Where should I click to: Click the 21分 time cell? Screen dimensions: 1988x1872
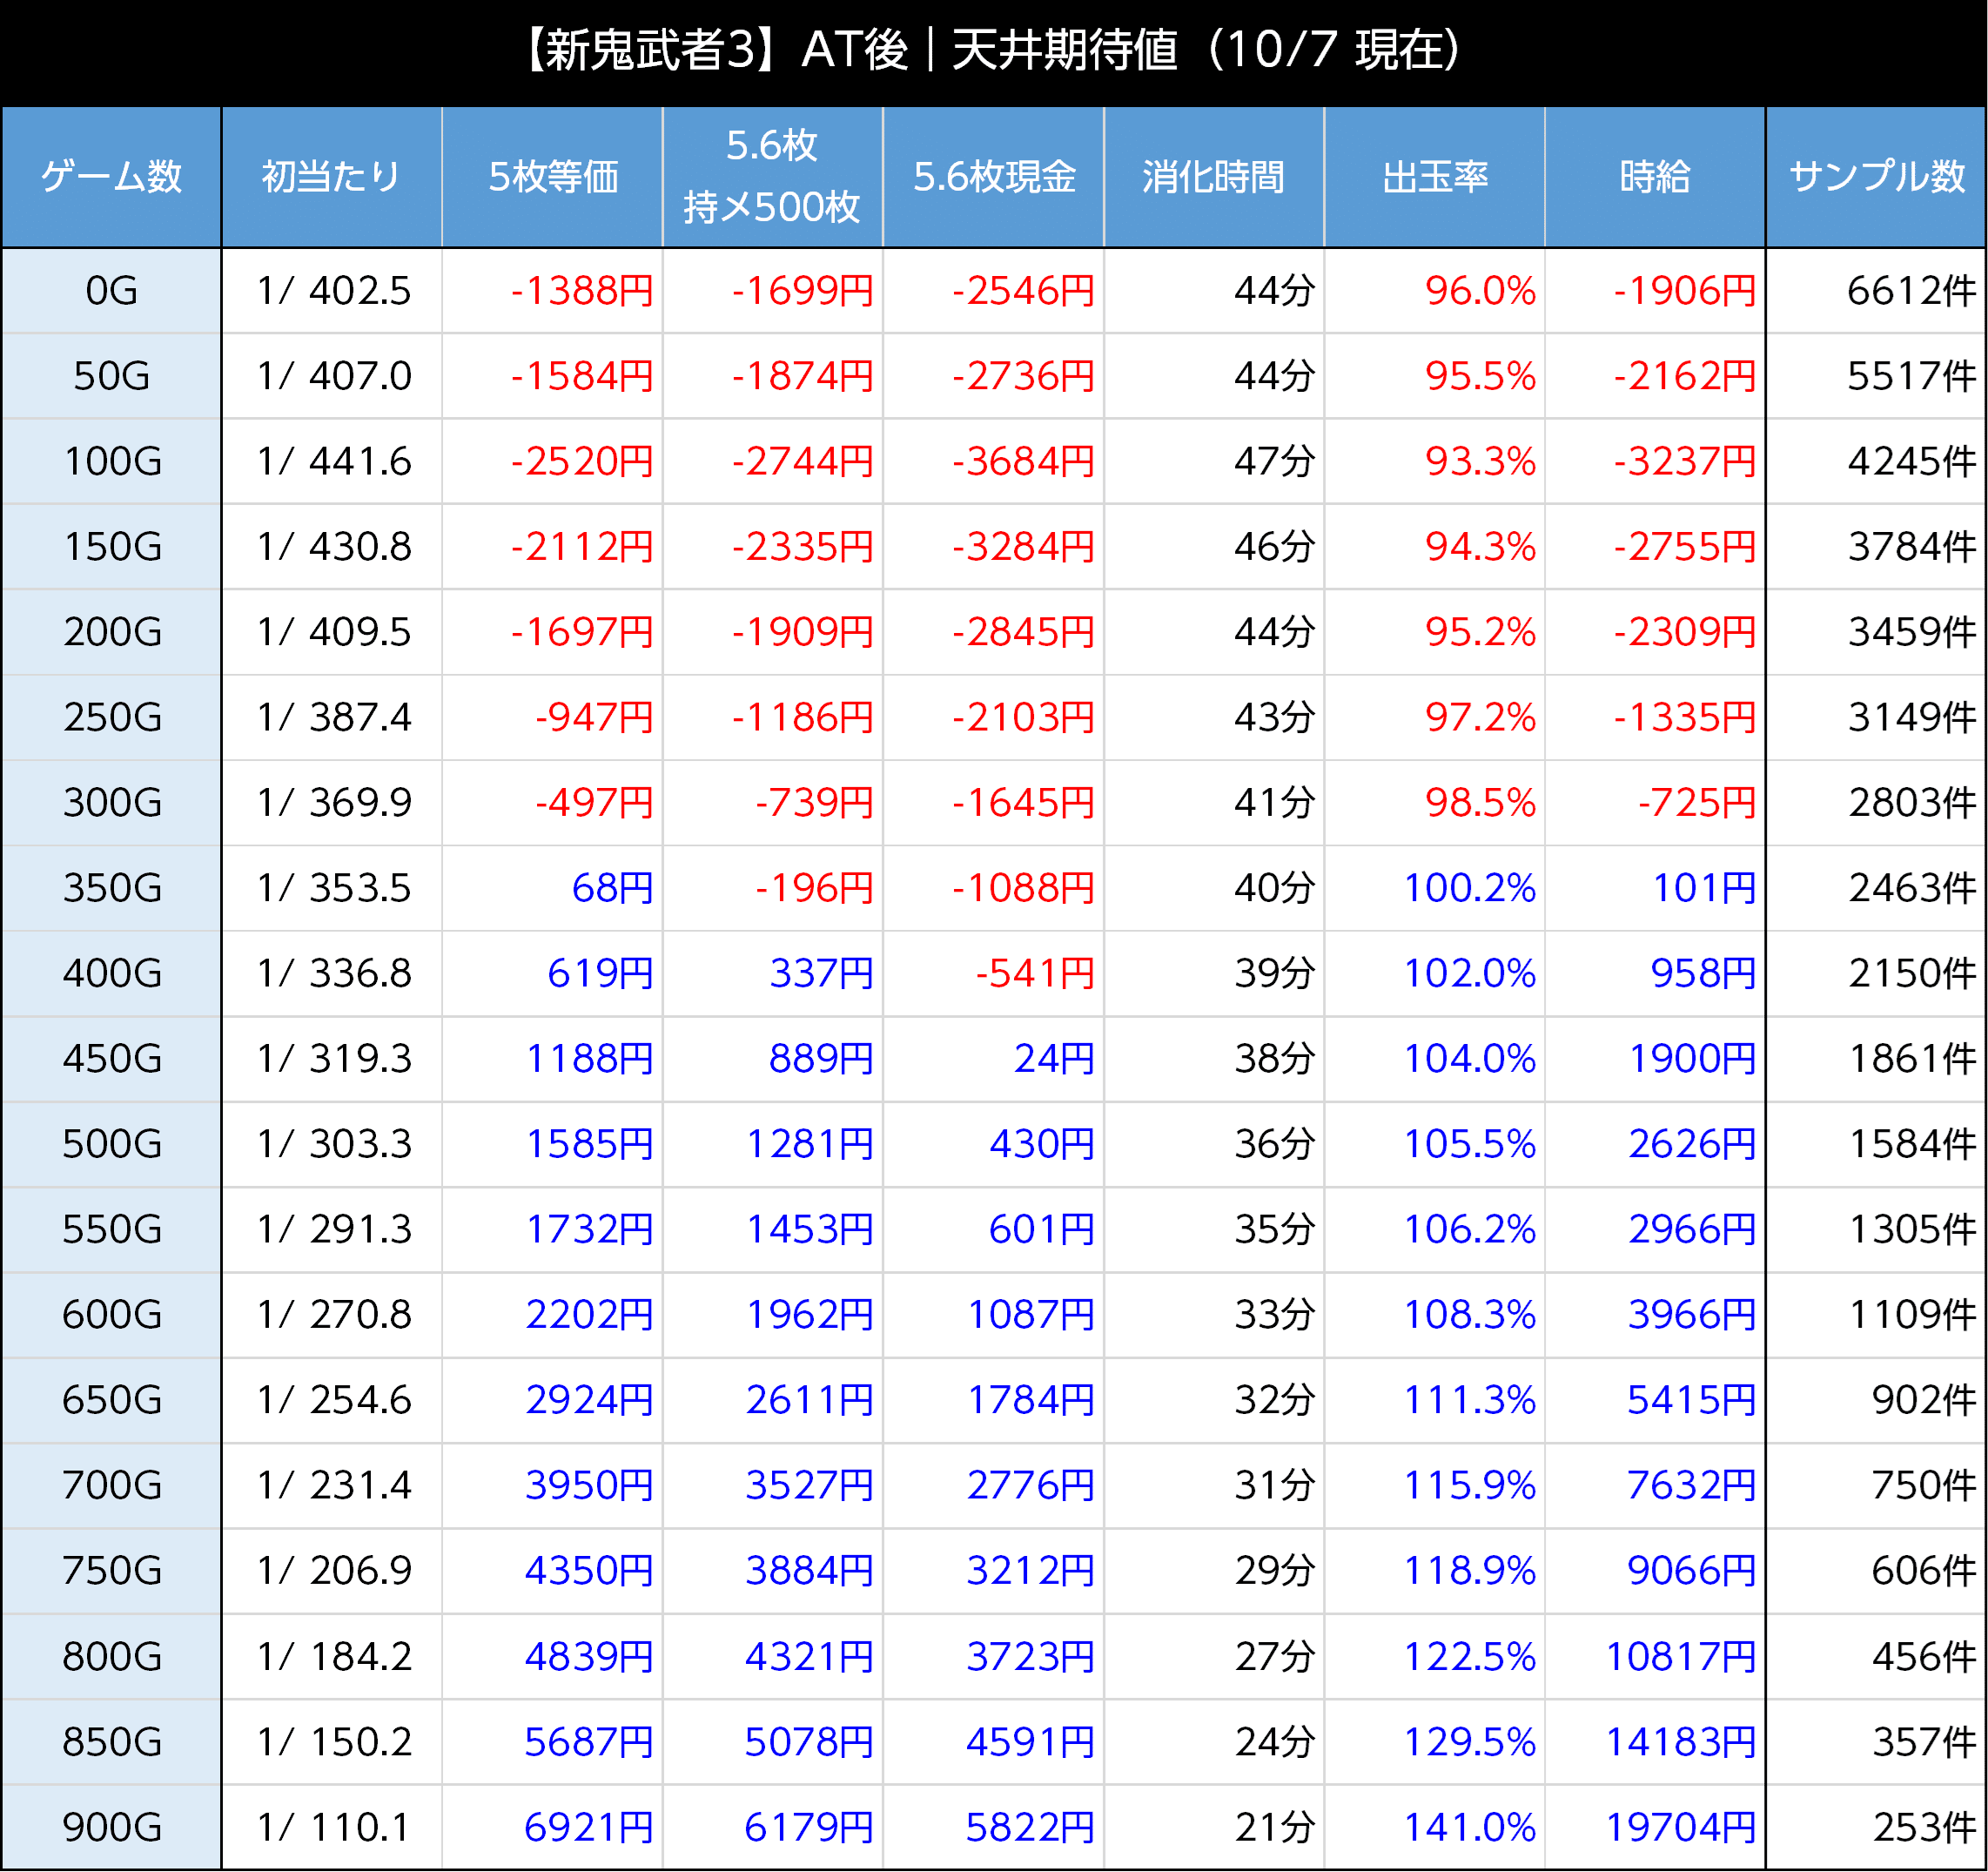(x=1273, y=1828)
